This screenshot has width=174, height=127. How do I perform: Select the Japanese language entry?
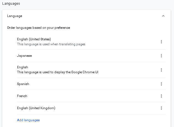tap(24, 56)
